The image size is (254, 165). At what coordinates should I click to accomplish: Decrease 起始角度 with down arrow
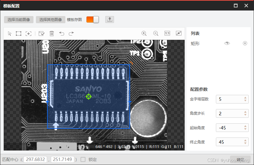[x=245, y=129]
